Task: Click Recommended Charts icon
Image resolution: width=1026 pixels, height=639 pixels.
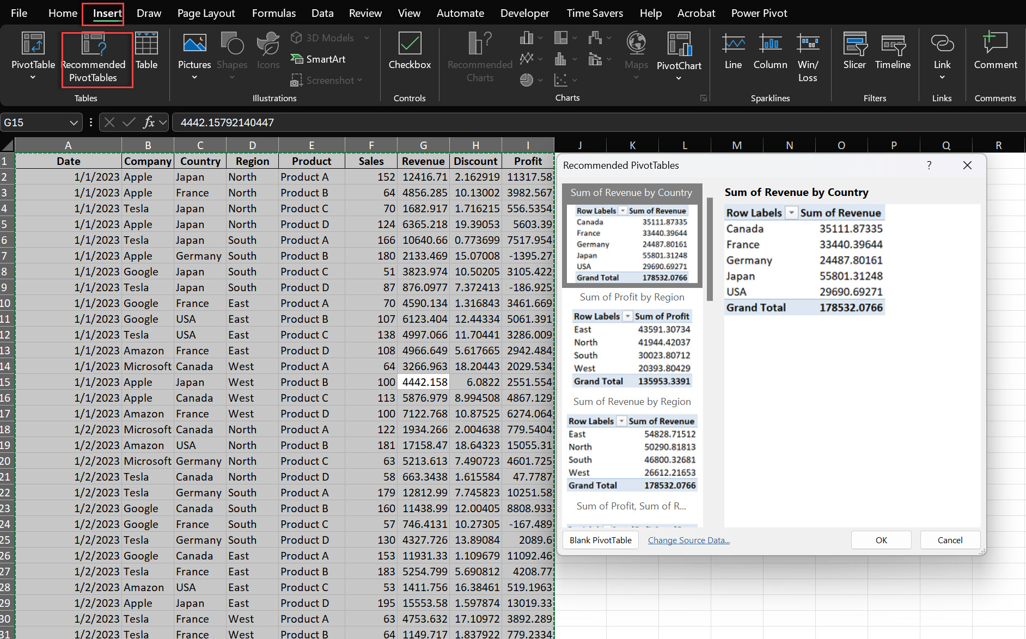Action: pyautogui.click(x=480, y=44)
